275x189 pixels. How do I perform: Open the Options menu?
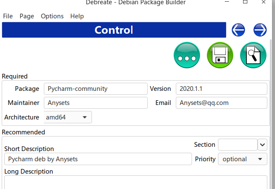tap(52, 16)
